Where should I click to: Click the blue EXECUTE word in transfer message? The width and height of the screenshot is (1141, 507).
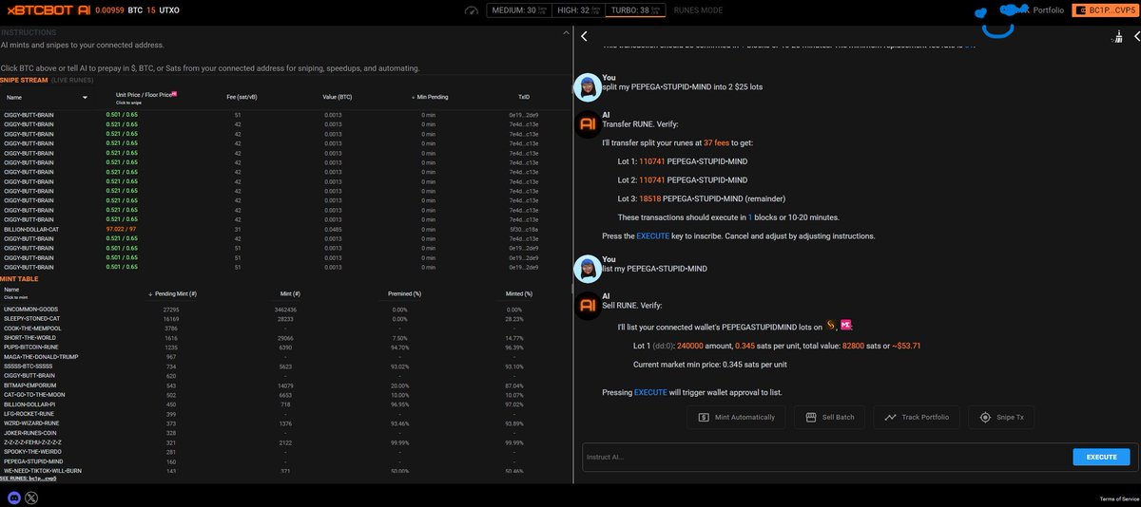coord(653,235)
